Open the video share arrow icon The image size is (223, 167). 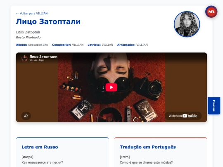(x=26, y=116)
